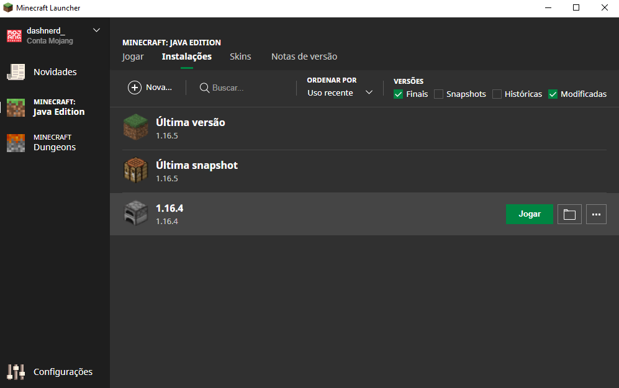Switch to the Jogar tab

(x=133, y=56)
